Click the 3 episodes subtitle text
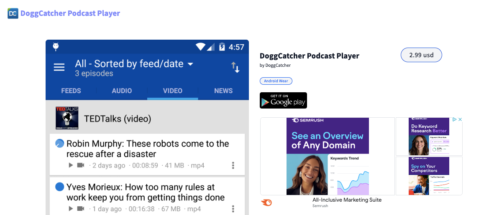Viewport: 494px width, 215px height. tap(94, 73)
